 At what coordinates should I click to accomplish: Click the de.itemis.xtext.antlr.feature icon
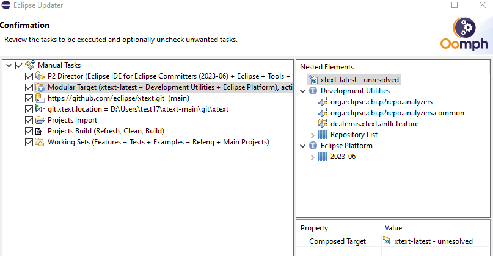pos(323,124)
